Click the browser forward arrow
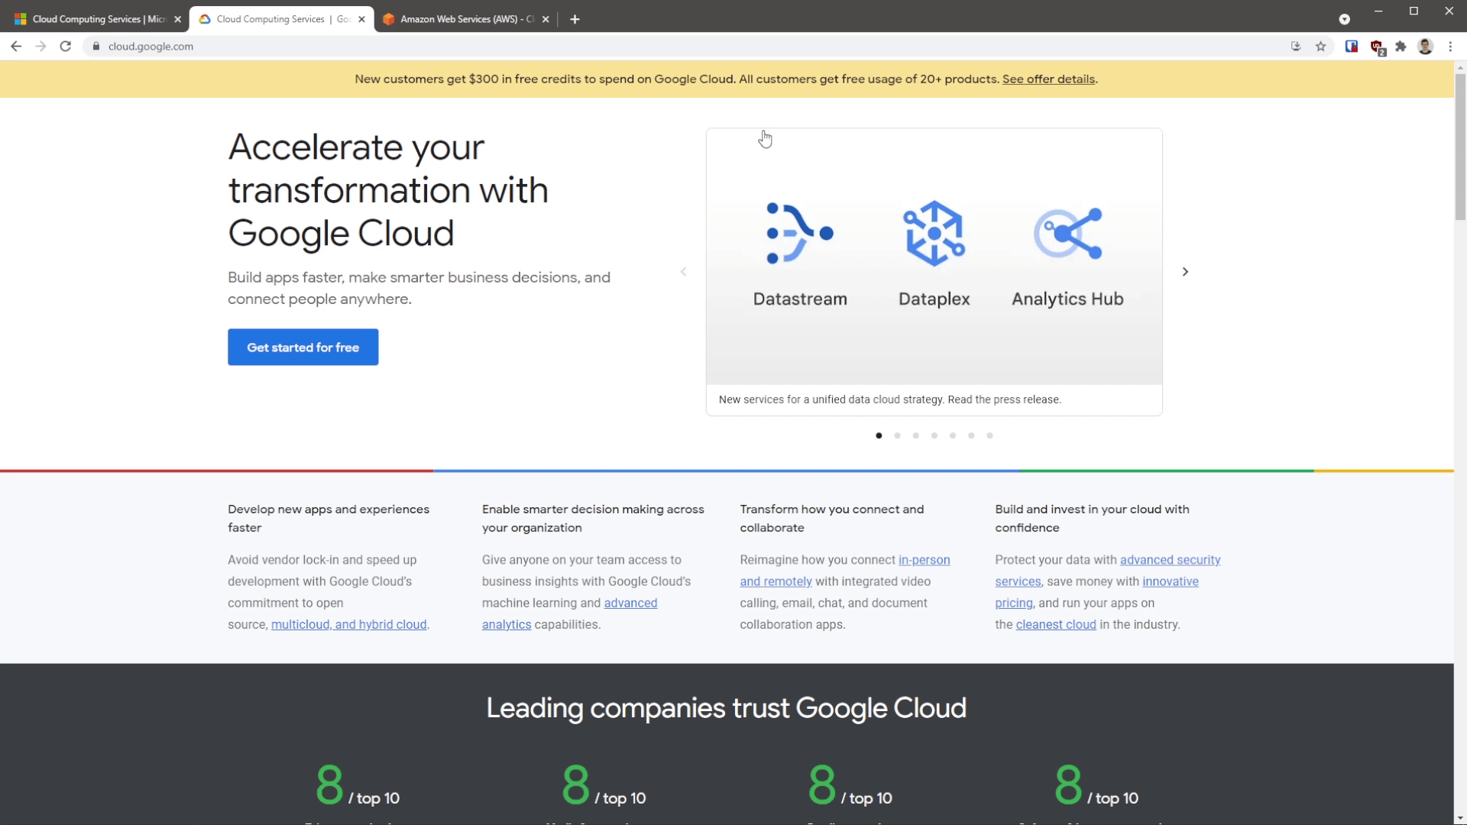1467x825 pixels. tap(40, 47)
